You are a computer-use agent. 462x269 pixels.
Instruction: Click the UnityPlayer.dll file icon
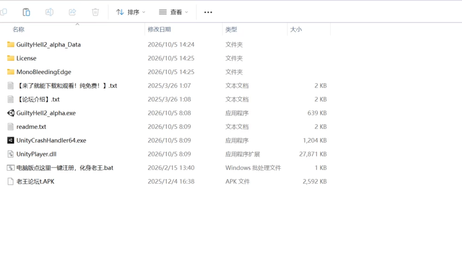(x=11, y=154)
